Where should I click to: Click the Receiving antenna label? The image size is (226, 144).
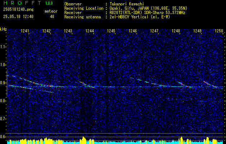coord(83,17)
